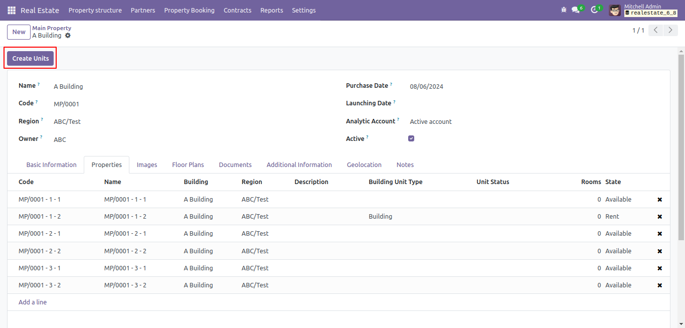685x328 pixels.
Task: Show help tooltip for Analytic Account
Action: [398, 120]
